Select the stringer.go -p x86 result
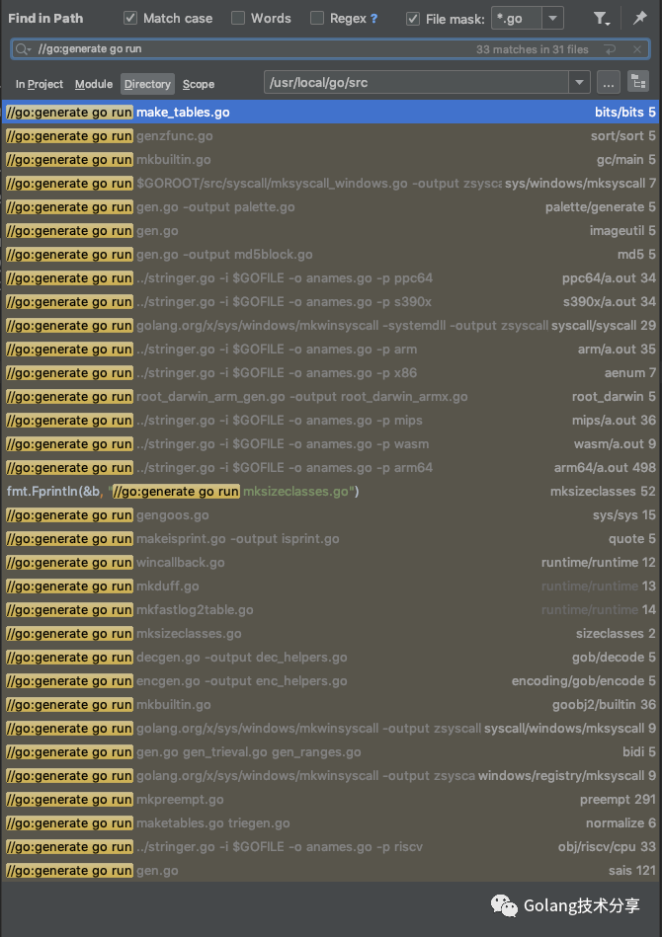The image size is (662, 937). point(330,373)
